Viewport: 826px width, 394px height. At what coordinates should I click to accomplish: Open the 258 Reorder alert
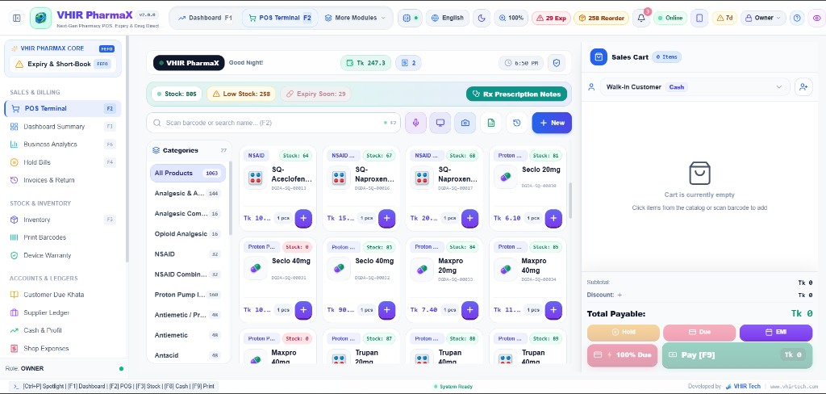click(601, 18)
